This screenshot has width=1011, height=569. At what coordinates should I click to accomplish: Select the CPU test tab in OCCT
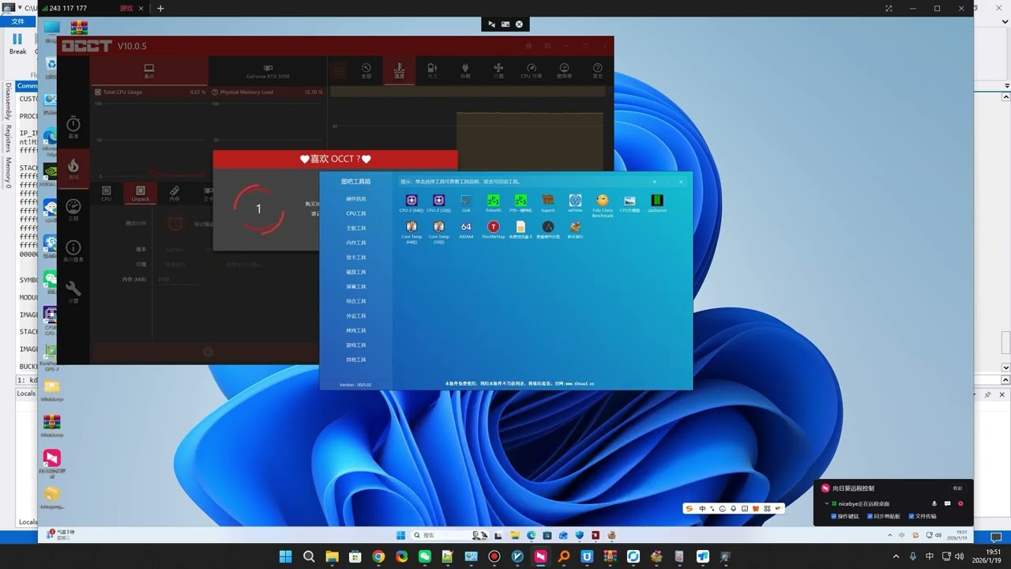click(107, 194)
